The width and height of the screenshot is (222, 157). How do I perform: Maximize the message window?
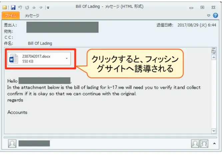pos(202,7)
